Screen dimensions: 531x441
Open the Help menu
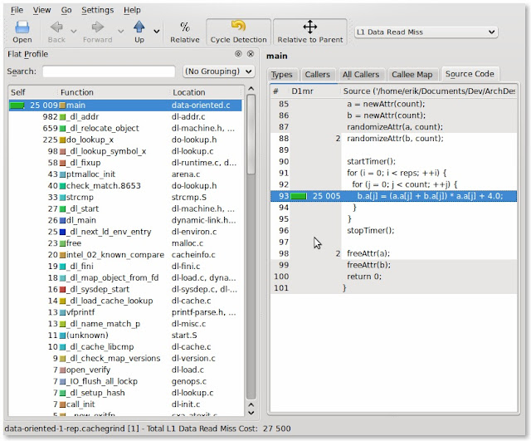point(132,10)
